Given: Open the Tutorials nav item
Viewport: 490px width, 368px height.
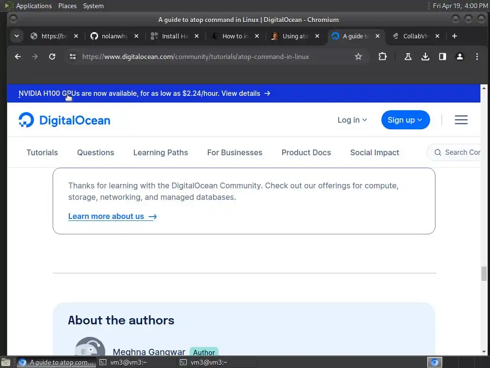Looking at the screenshot, I should coord(42,152).
